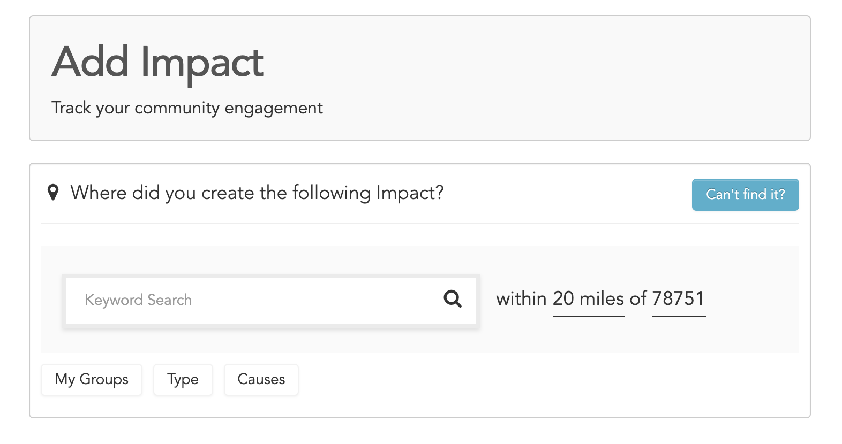Click the Add Impact page heading

coord(157,63)
